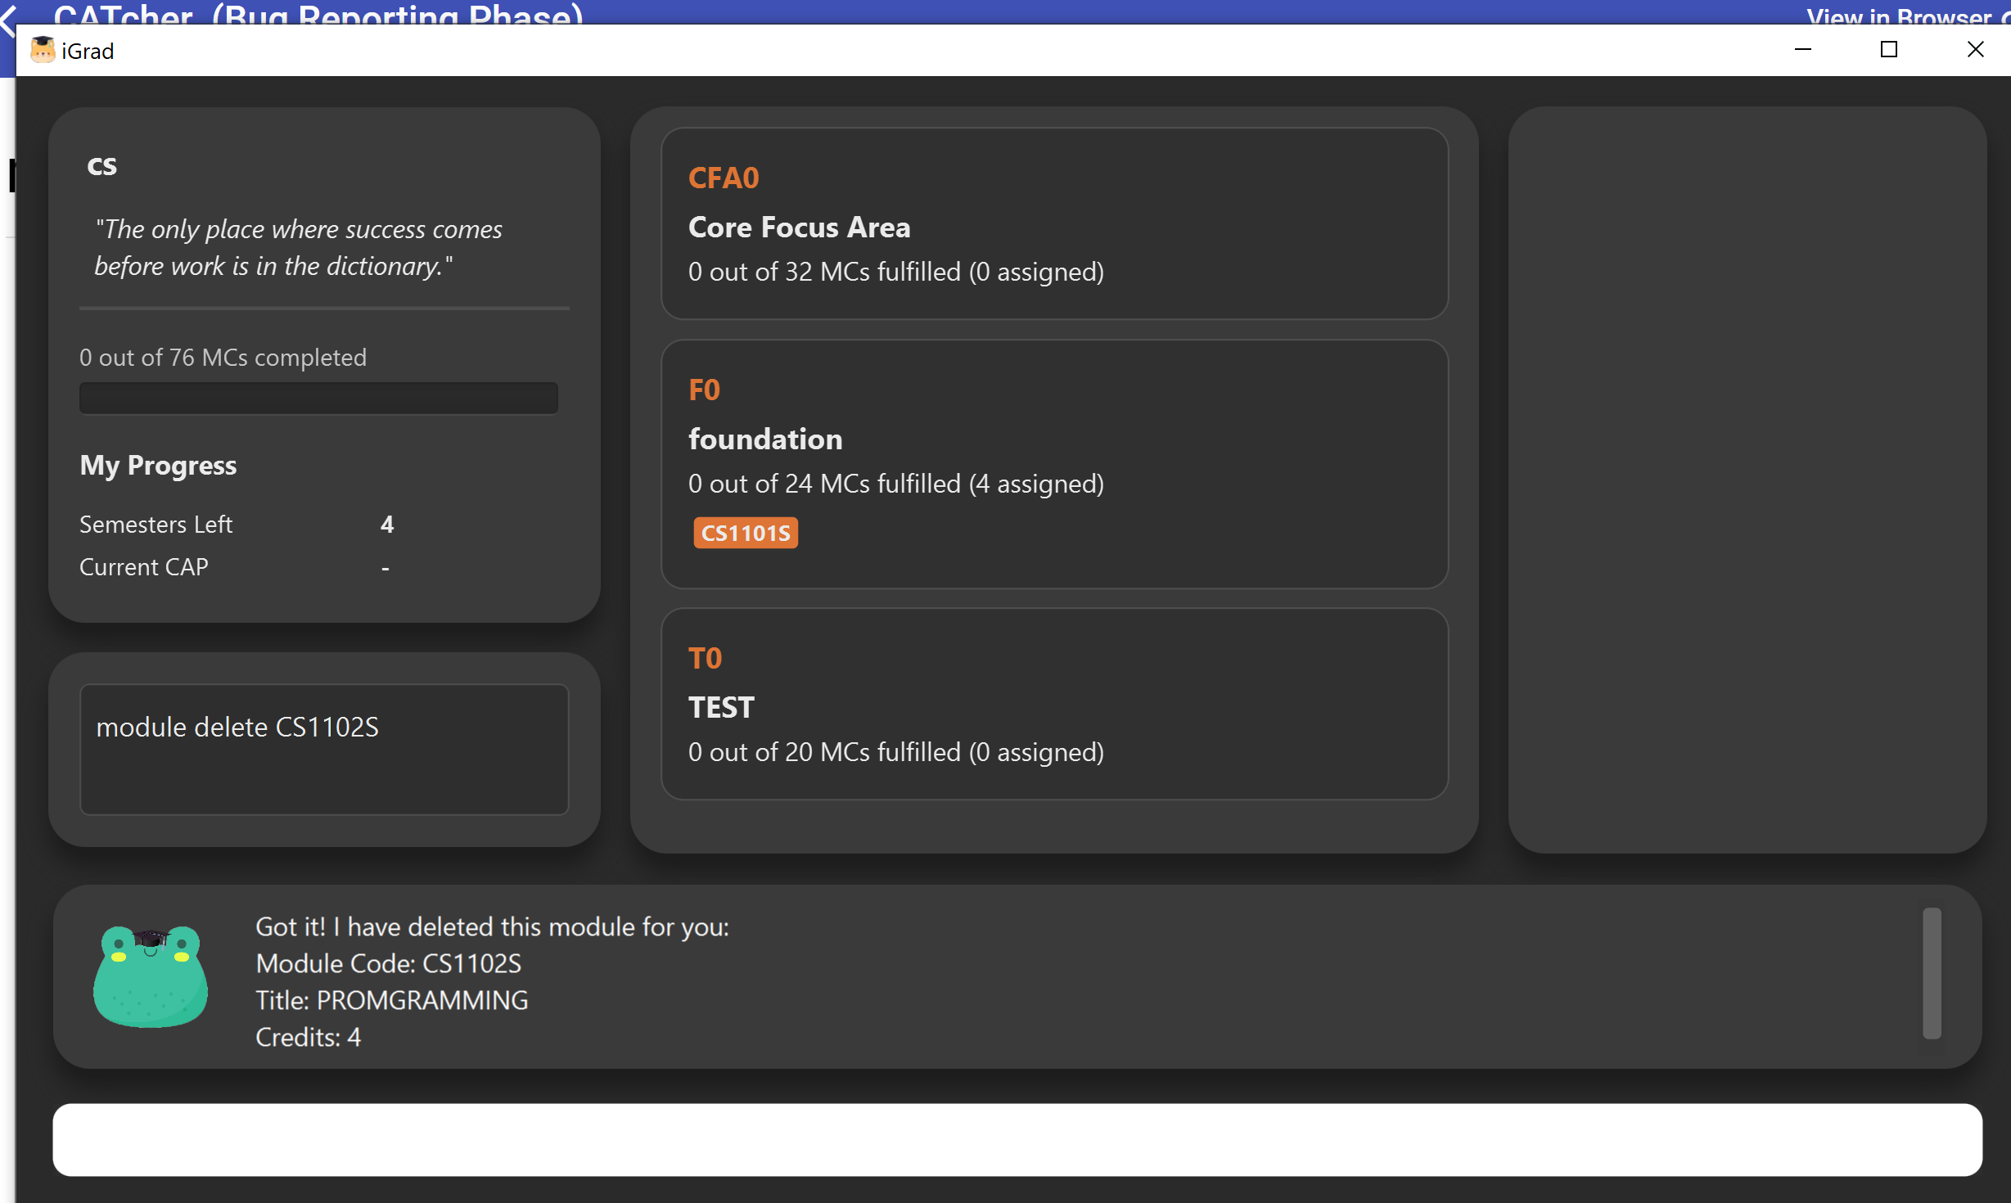Click the CS course name heading

[102, 166]
